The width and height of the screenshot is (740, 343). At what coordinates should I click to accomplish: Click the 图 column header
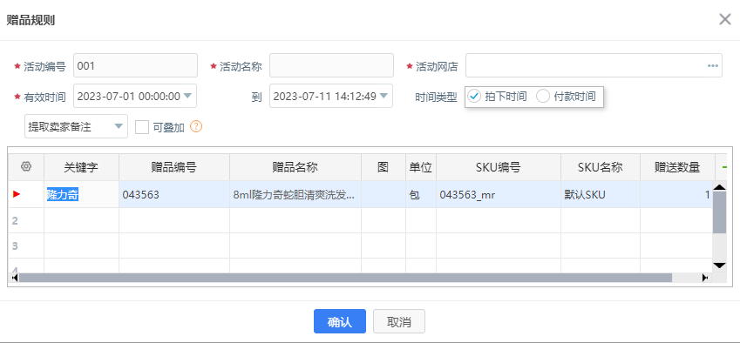coord(384,167)
